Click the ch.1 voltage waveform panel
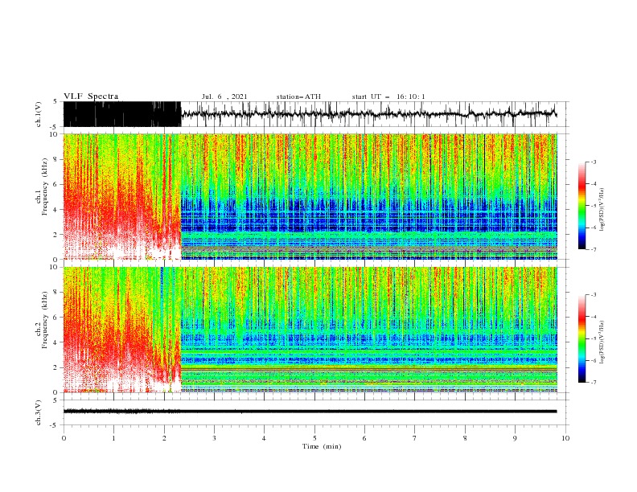Viewport: 637px width, 492px height. click(314, 114)
